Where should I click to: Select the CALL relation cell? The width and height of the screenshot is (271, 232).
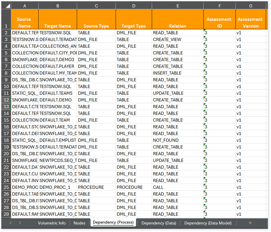[x=178, y=187]
